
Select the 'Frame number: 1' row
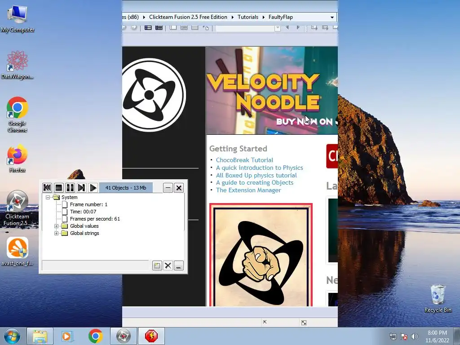click(x=88, y=204)
